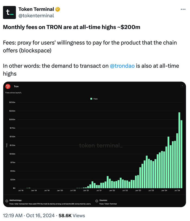Toggle the Fees series via the chart legend
The width and height of the screenshot is (190, 221).
pyautogui.click(x=94, y=99)
